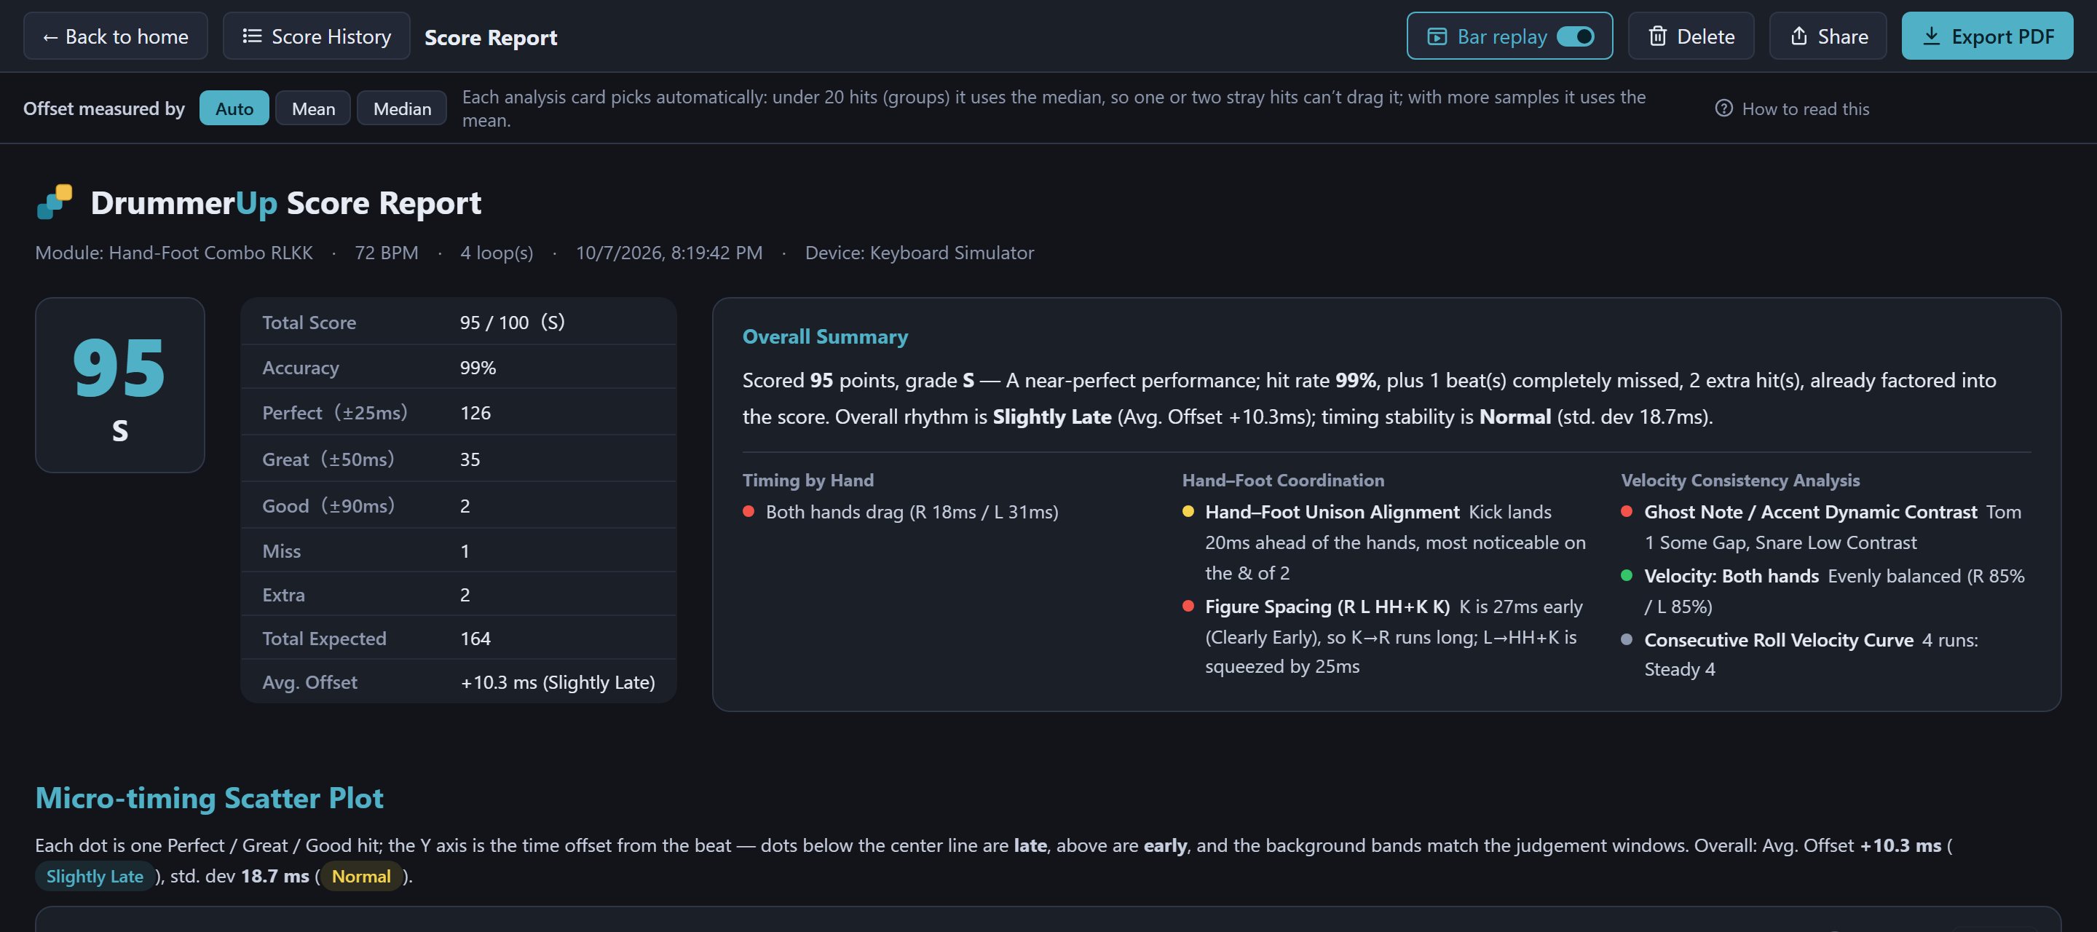Select the Mean offset mode
Screen dimensions: 2097x932
[313, 108]
